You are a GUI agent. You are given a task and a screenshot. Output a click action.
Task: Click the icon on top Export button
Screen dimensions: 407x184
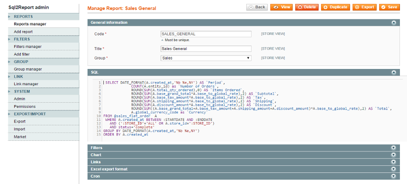(357, 7)
